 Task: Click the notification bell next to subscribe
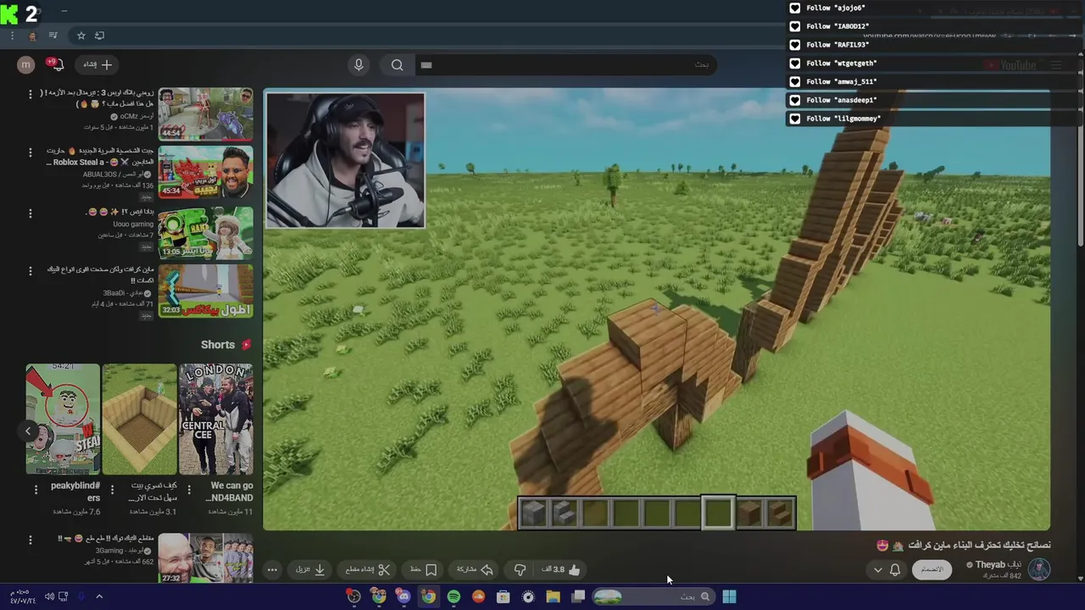pyautogui.click(x=894, y=570)
